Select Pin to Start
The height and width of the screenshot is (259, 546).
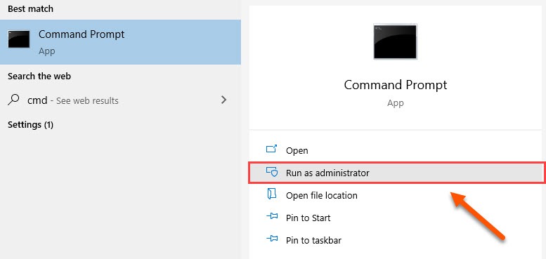(x=308, y=218)
